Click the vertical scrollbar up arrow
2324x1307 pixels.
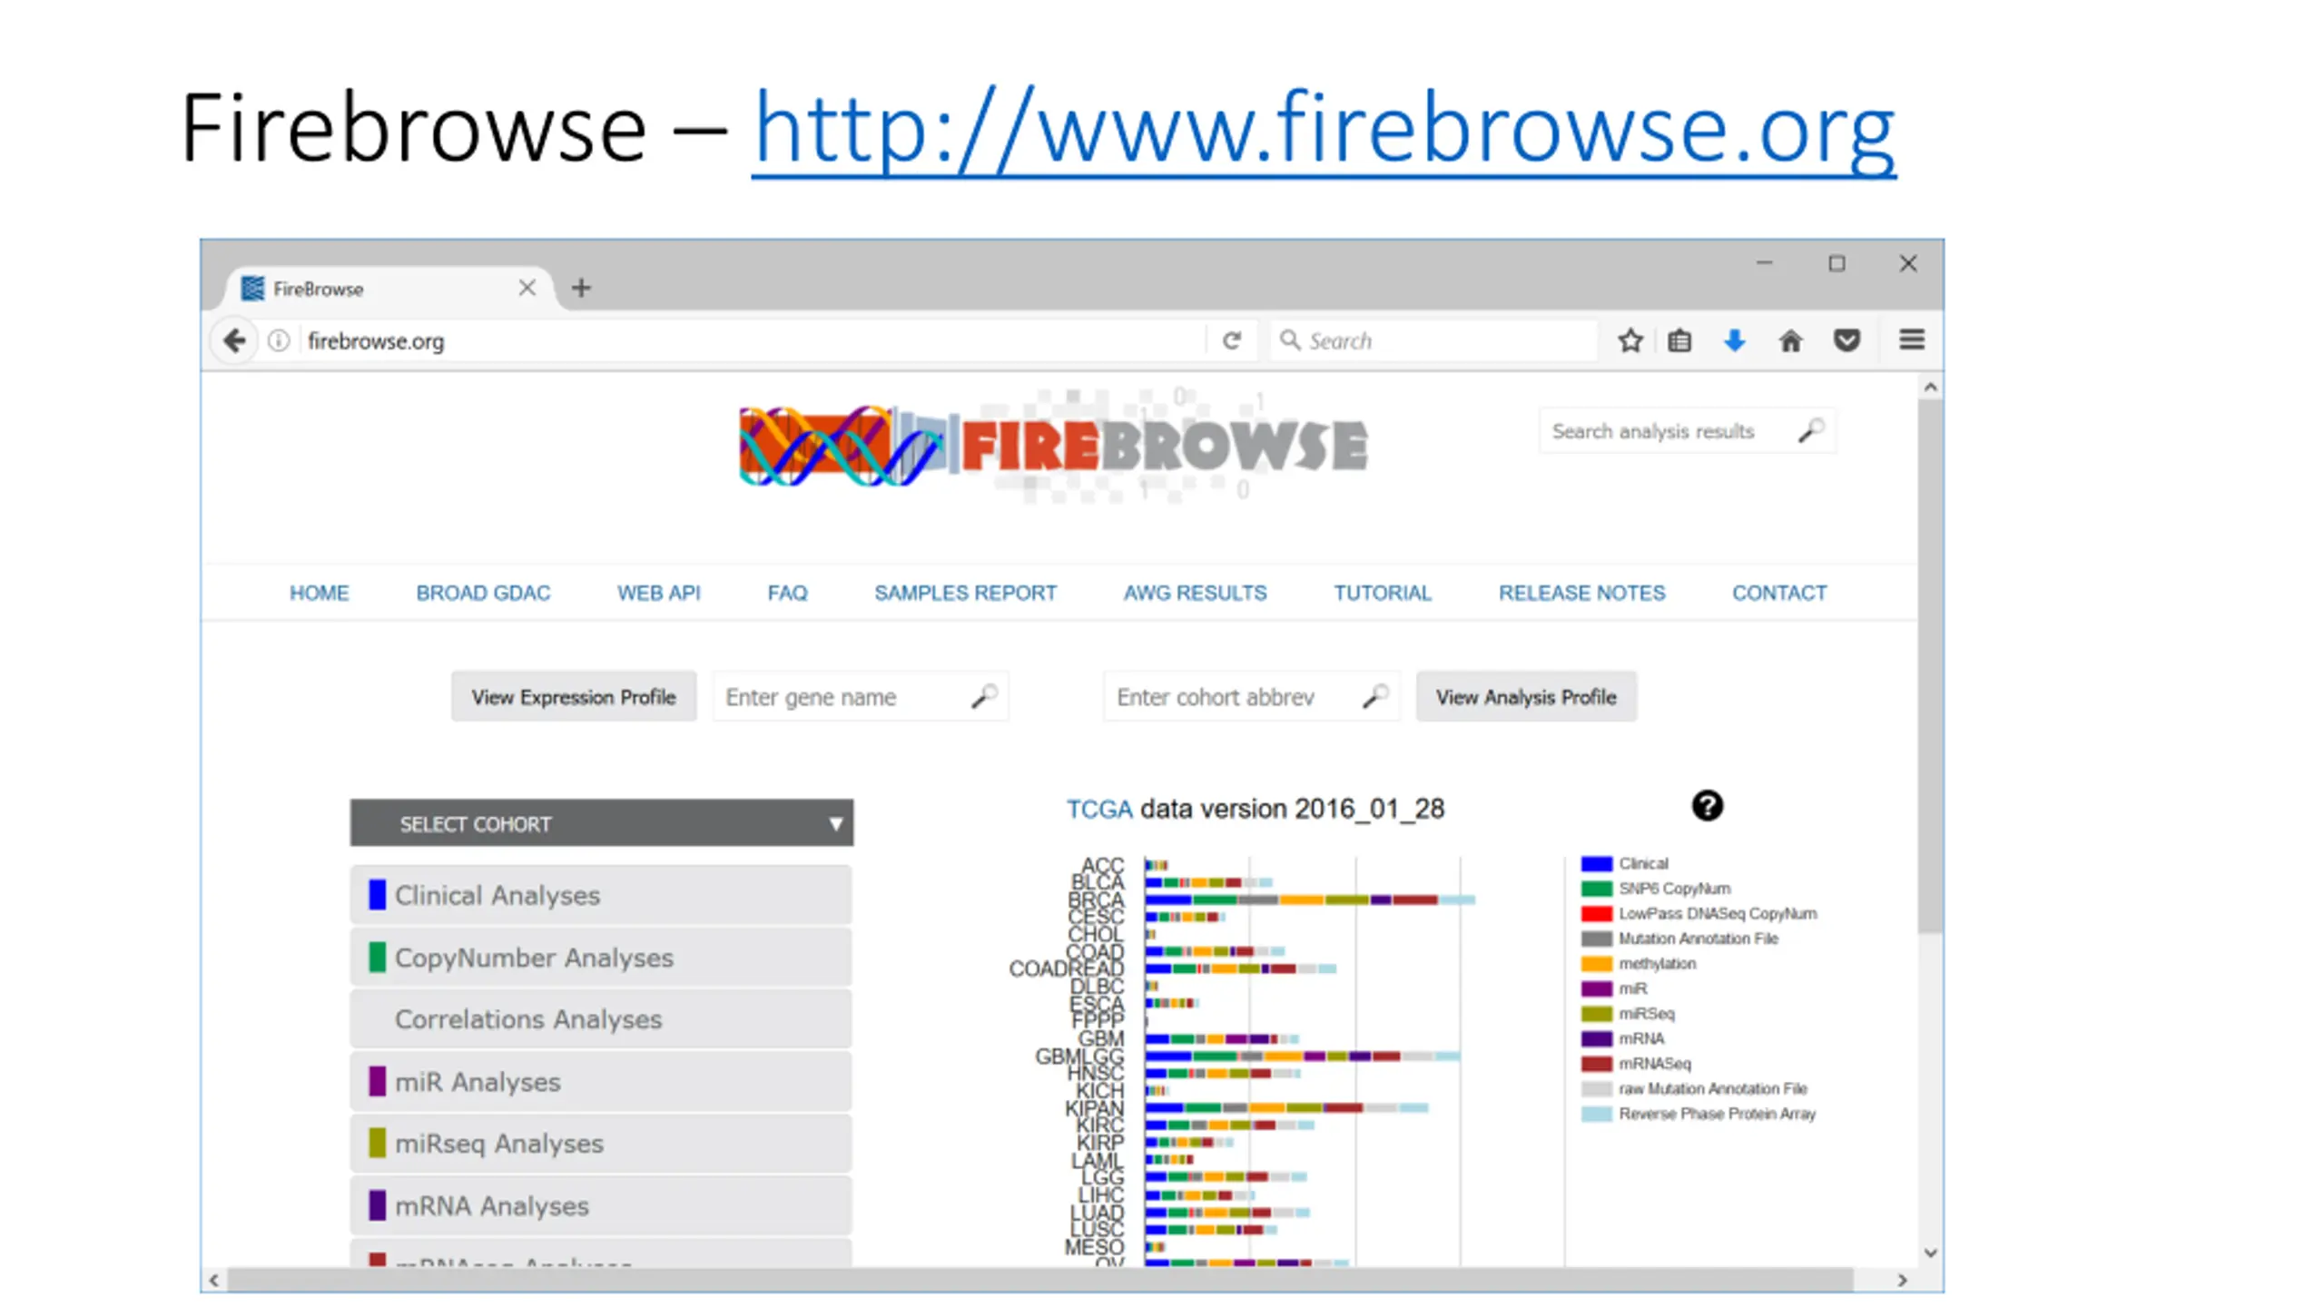pyautogui.click(x=1930, y=388)
